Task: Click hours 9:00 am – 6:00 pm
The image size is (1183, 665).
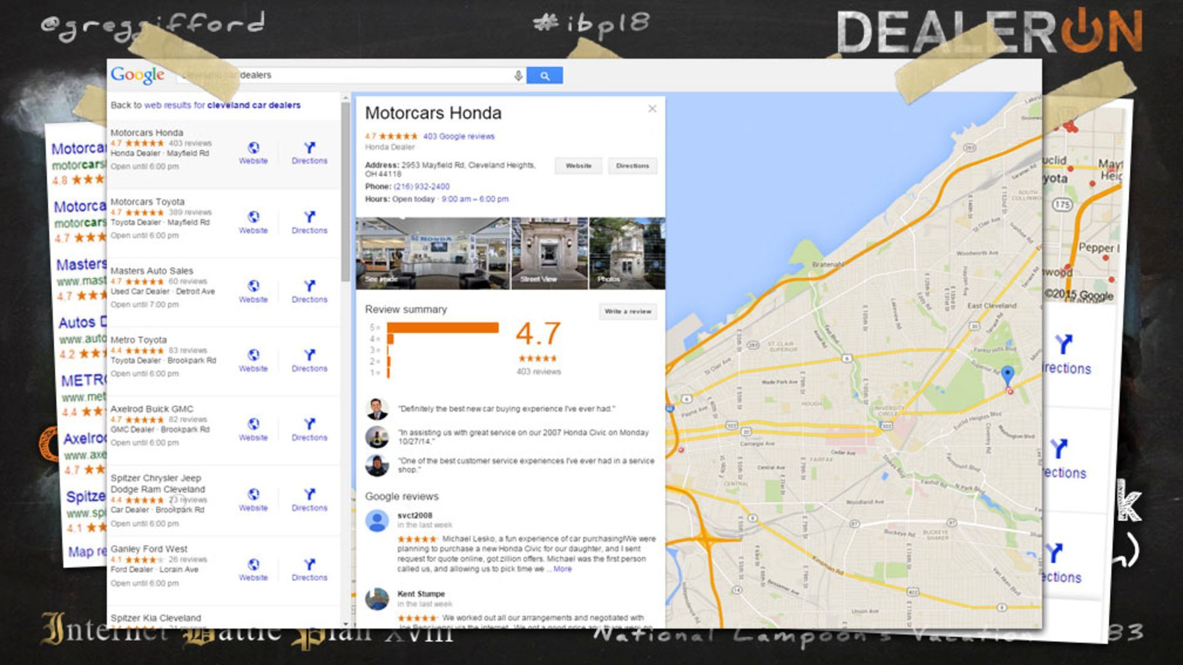Action: [475, 199]
